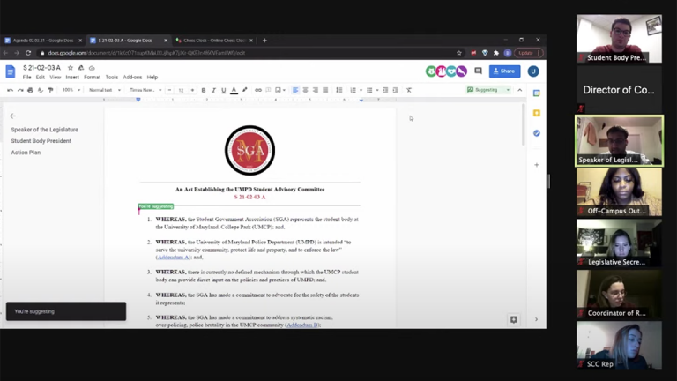Screen dimensions: 677x381
Task: Click the Clear formatting icon
Action: click(x=409, y=90)
